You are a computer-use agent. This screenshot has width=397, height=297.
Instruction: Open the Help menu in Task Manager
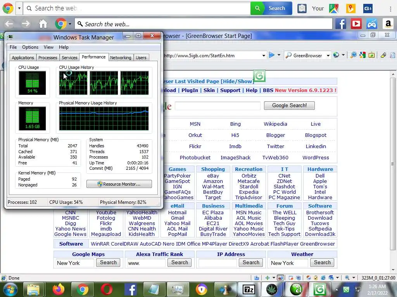(64, 47)
